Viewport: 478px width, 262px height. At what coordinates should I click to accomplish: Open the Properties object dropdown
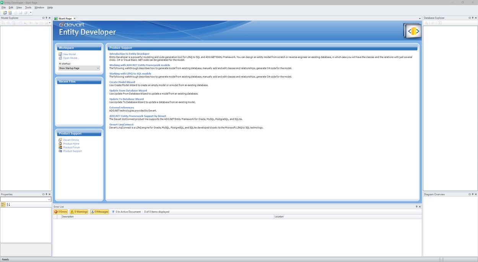pyautogui.click(x=49, y=199)
